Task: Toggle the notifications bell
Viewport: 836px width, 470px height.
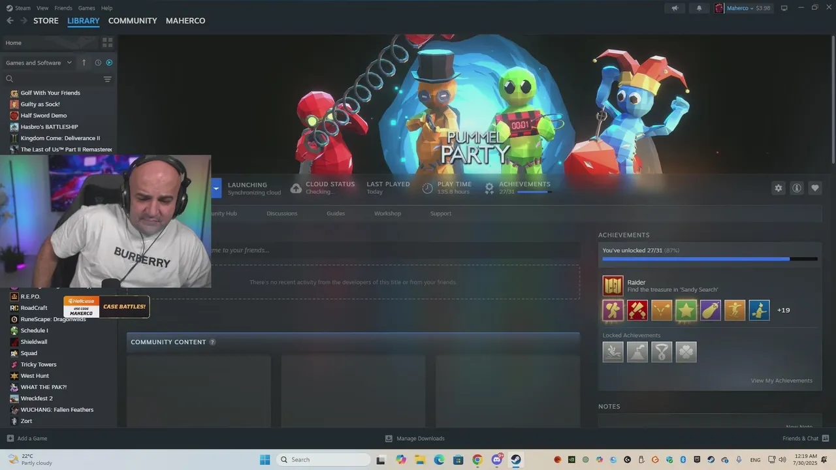Action: pos(699,8)
